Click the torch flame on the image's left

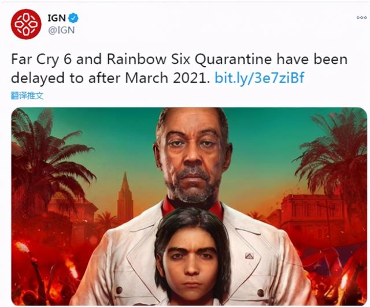(22, 247)
